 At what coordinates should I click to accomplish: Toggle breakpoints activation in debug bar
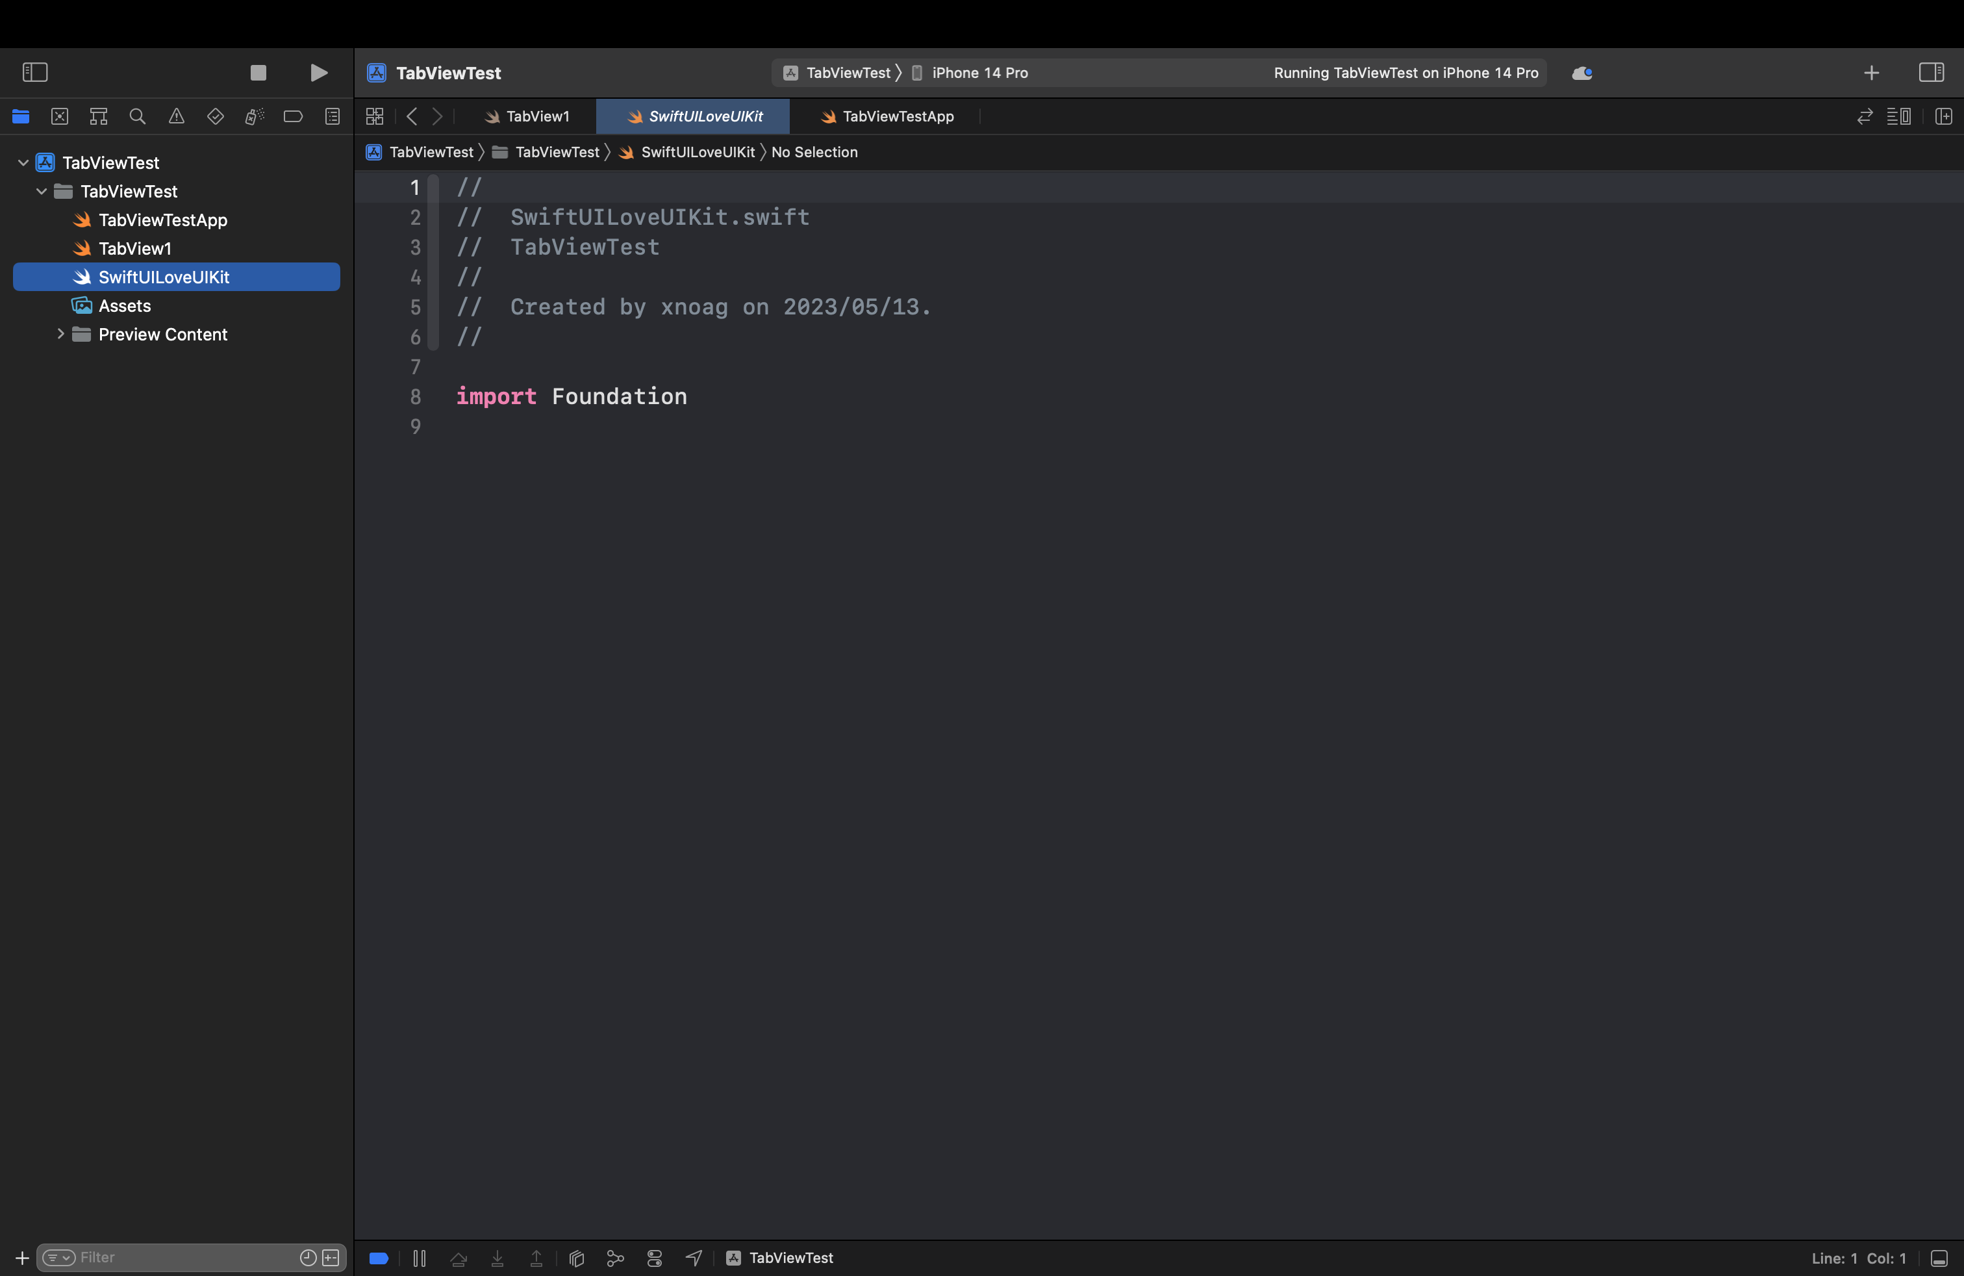[x=379, y=1258]
